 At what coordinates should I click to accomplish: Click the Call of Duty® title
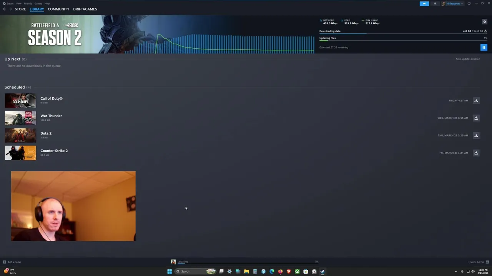52,99
